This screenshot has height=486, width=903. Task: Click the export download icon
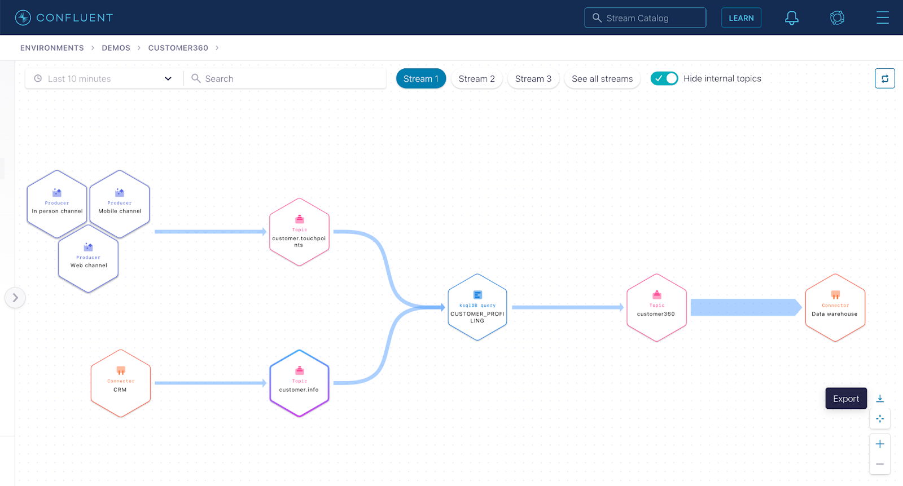click(880, 399)
